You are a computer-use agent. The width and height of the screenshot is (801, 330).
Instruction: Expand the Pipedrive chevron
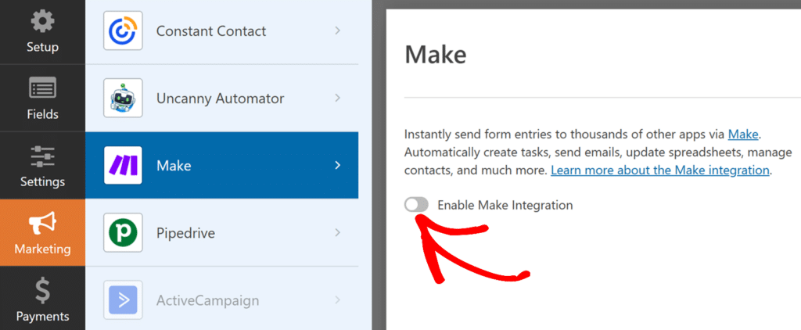(x=337, y=233)
